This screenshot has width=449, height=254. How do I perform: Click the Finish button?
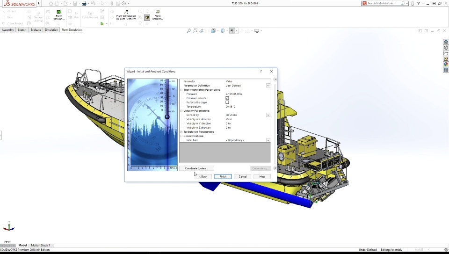(223, 177)
